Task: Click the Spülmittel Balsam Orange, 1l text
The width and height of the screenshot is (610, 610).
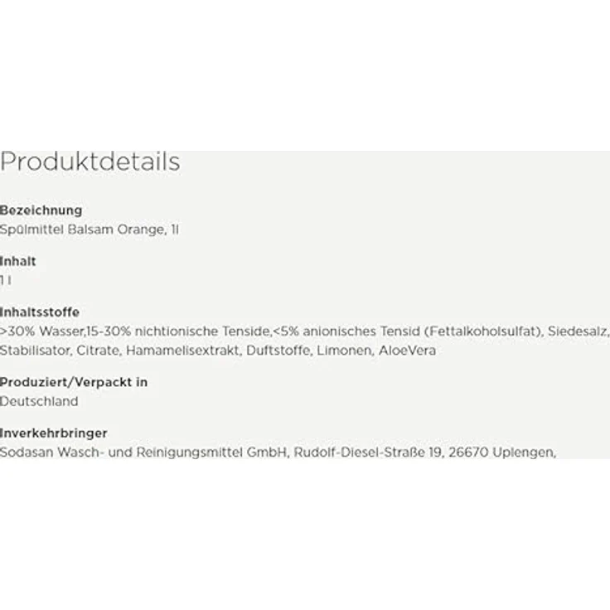Action: pyautogui.click(x=89, y=230)
